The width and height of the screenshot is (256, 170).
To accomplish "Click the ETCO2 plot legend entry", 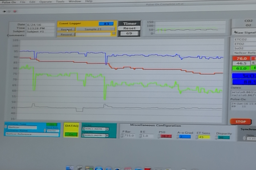I will pyautogui.click(x=245, y=39).
